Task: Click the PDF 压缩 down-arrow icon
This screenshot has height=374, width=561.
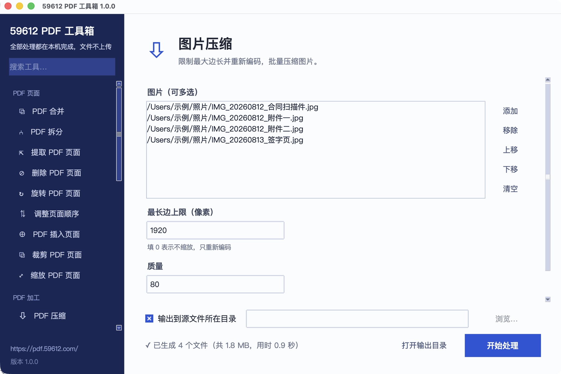Action: 23,316
